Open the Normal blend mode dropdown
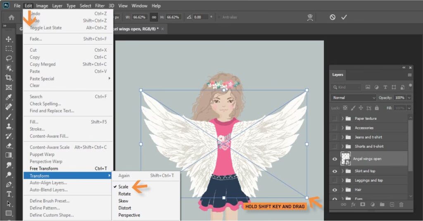Screen dimensions: 423x221 [353, 98]
